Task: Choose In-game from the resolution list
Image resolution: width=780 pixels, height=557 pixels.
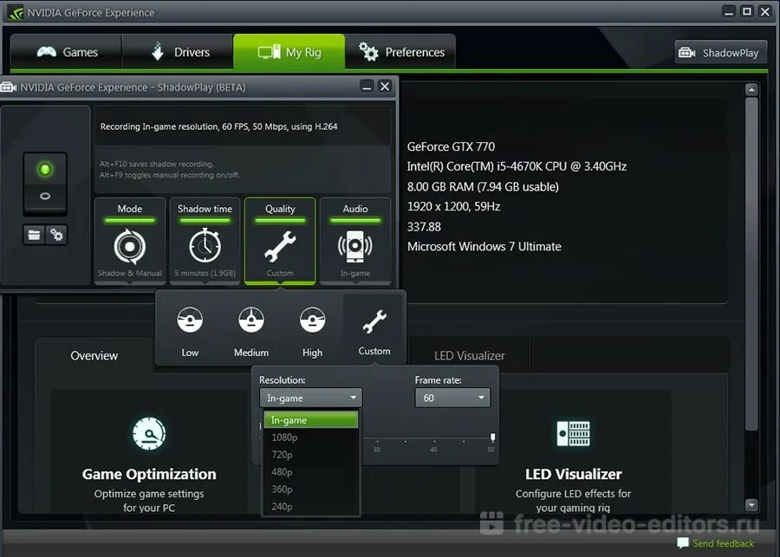Action: tap(311, 420)
